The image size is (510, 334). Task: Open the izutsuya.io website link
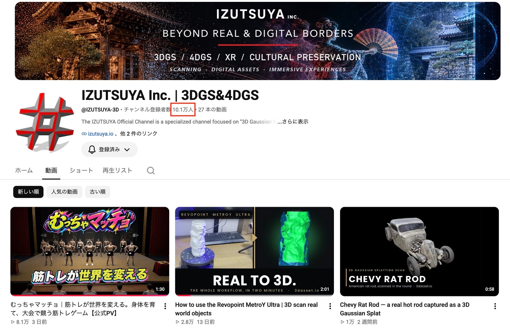101,134
